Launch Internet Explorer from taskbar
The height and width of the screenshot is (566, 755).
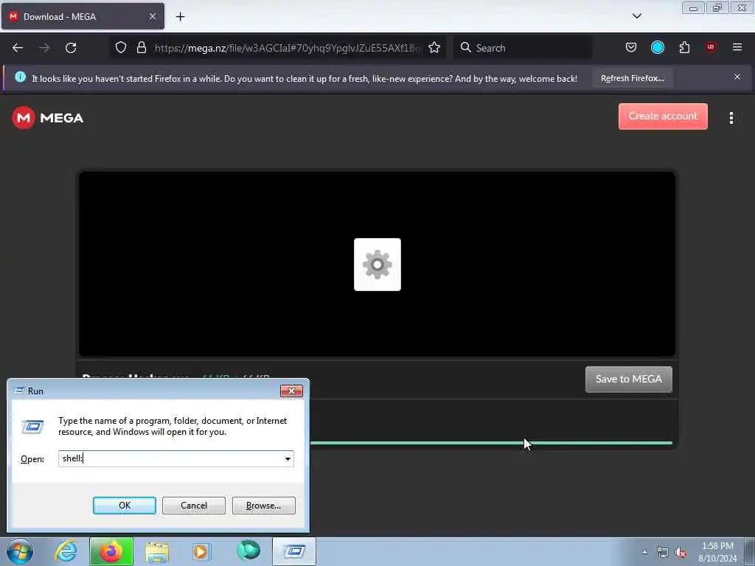pos(66,551)
